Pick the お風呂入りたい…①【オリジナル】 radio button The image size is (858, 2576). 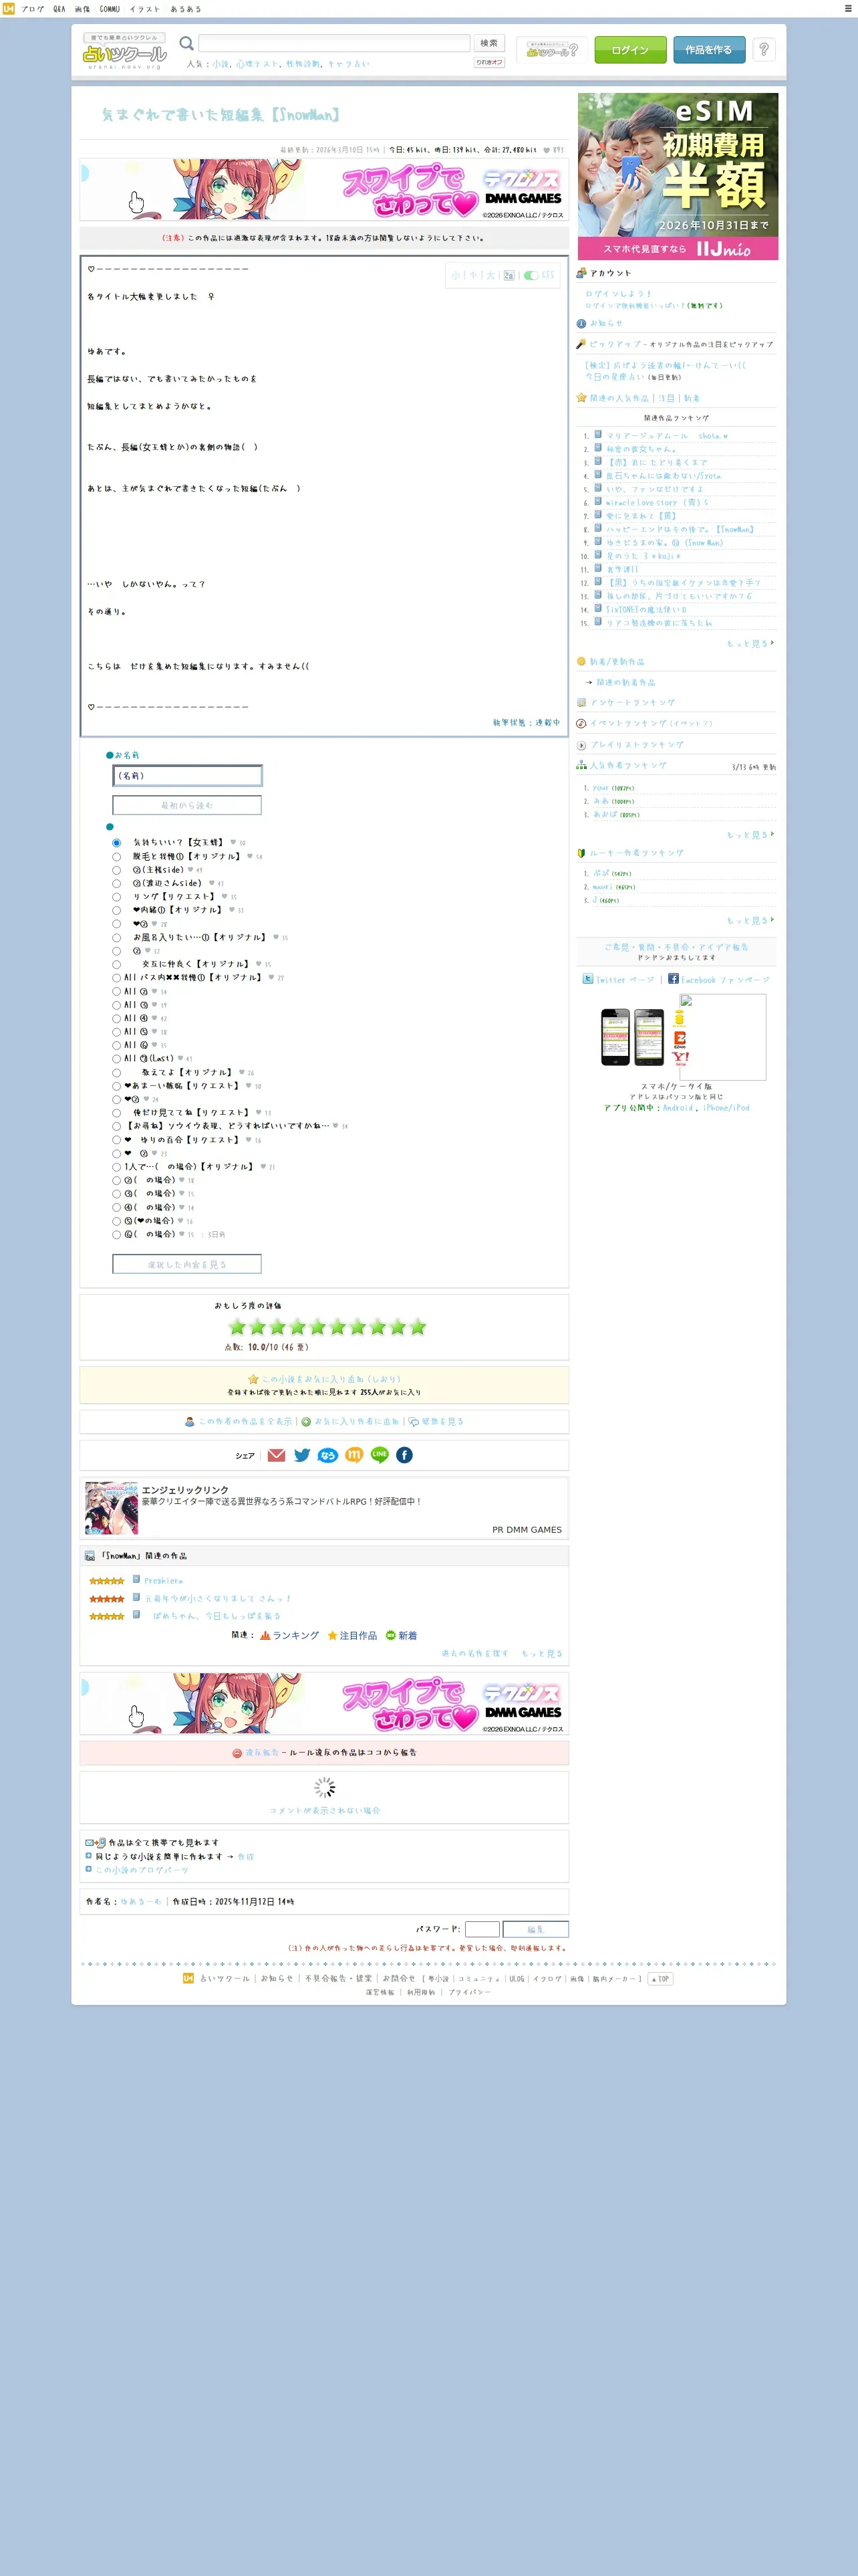coord(116,938)
